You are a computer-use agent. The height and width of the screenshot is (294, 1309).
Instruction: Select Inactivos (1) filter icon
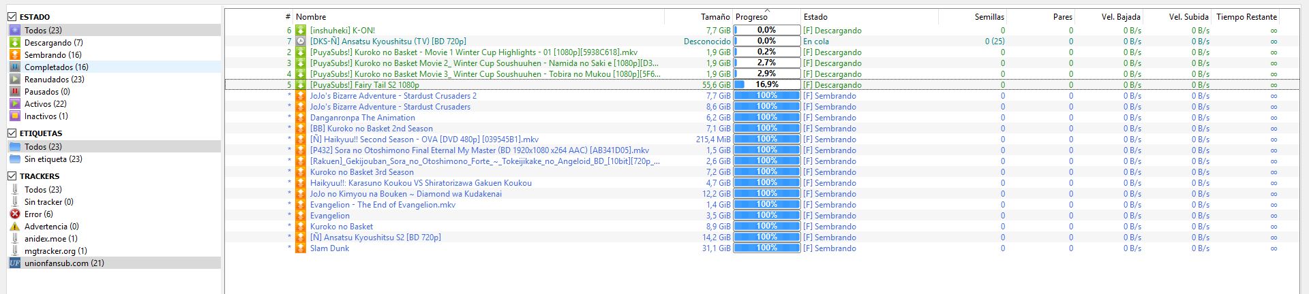click(x=15, y=116)
